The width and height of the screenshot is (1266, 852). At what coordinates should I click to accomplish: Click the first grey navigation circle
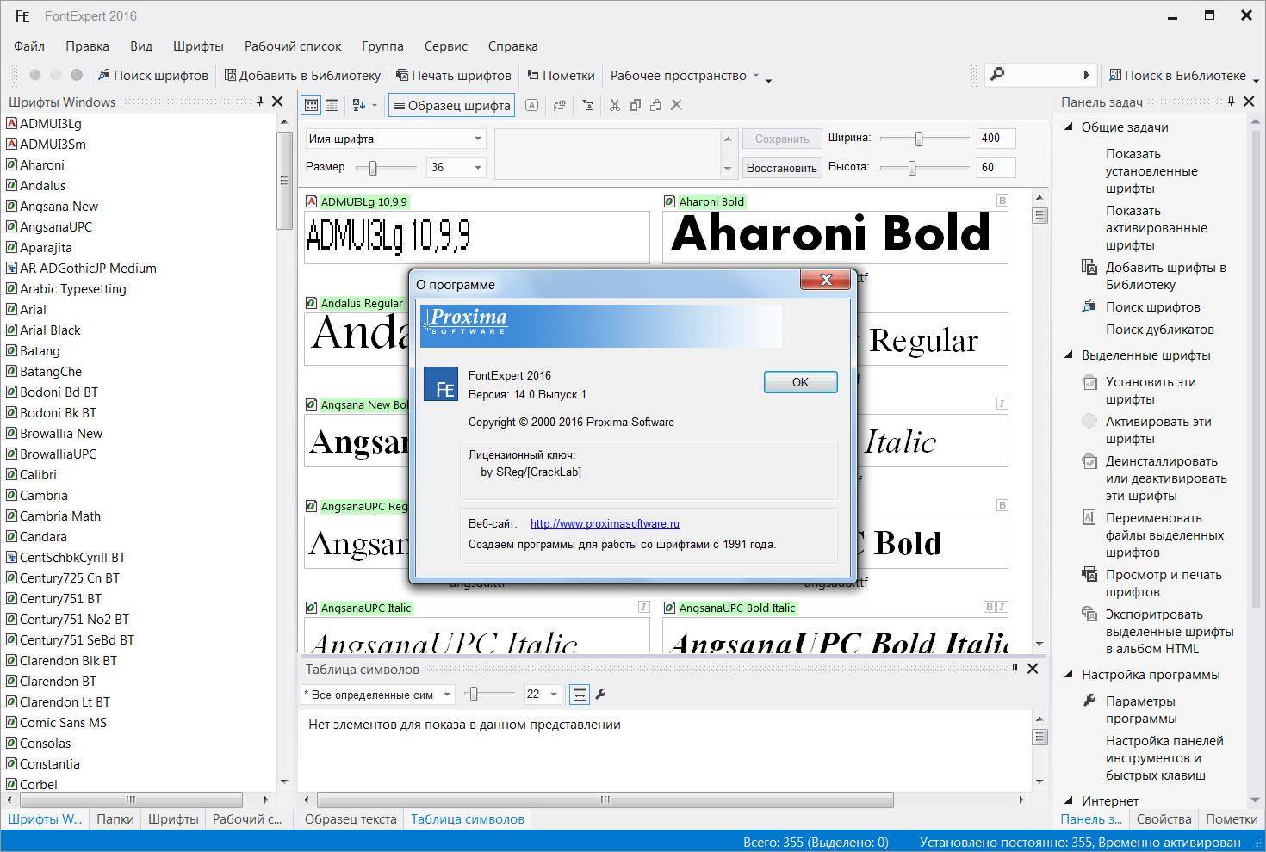coord(35,75)
